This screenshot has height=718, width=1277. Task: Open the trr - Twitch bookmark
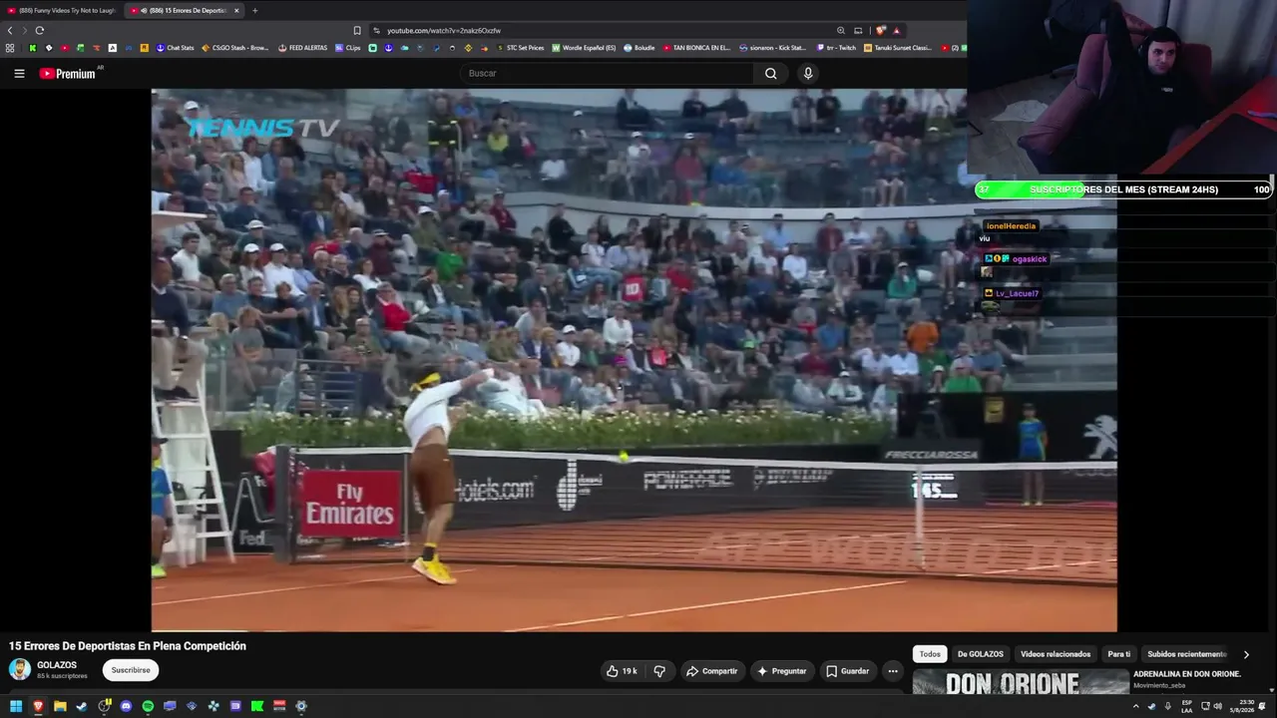[x=836, y=48]
